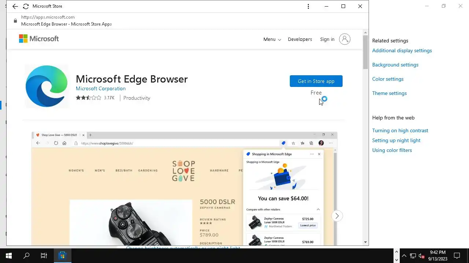Open Microsoft Corporation publisher link

tap(101, 88)
